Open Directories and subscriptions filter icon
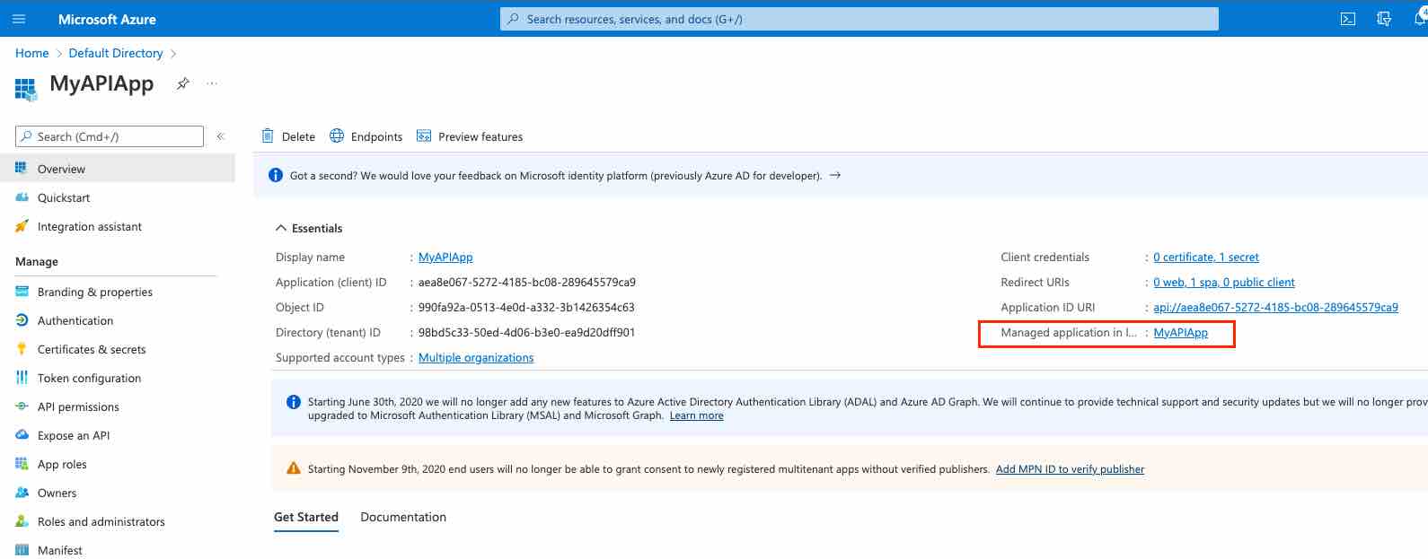The image size is (1428, 559). [x=1384, y=19]
